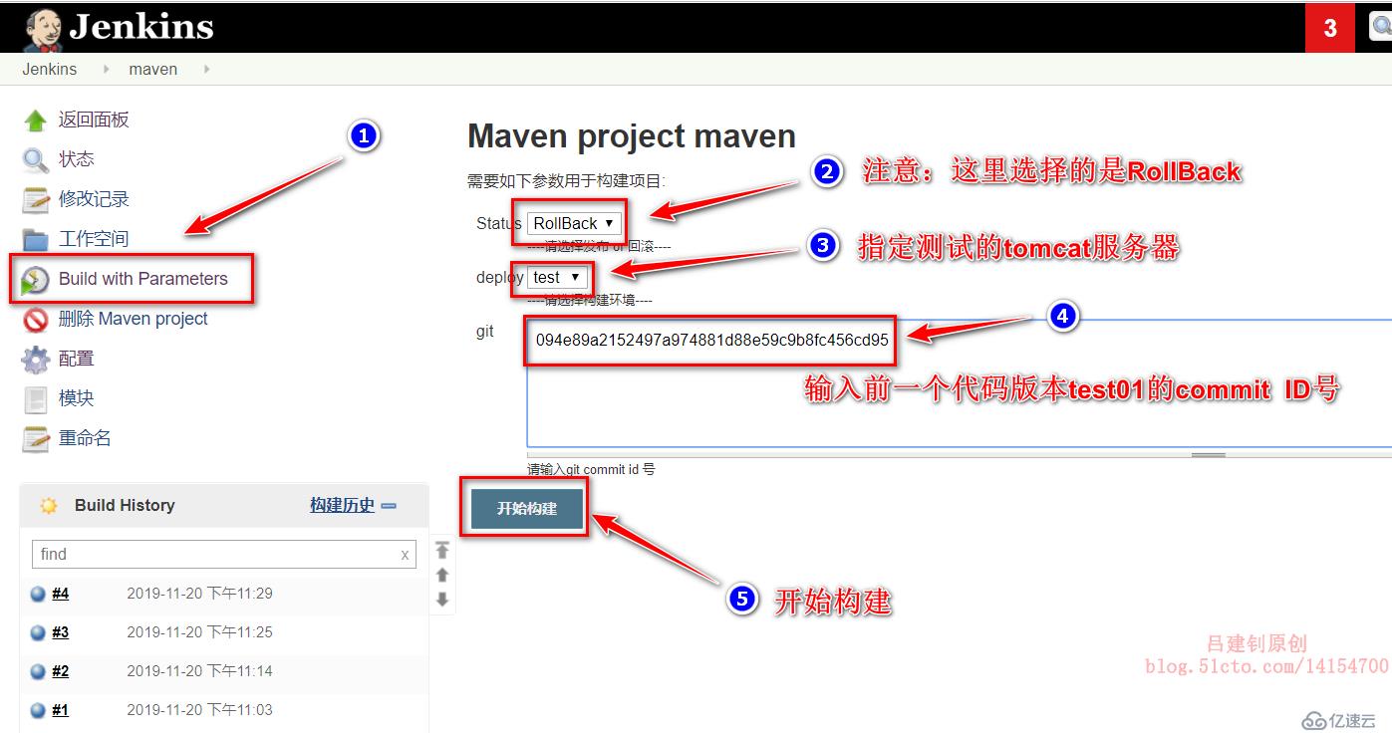
Task: Click the Maven project maven heading
Action: (x=632, y=136)
